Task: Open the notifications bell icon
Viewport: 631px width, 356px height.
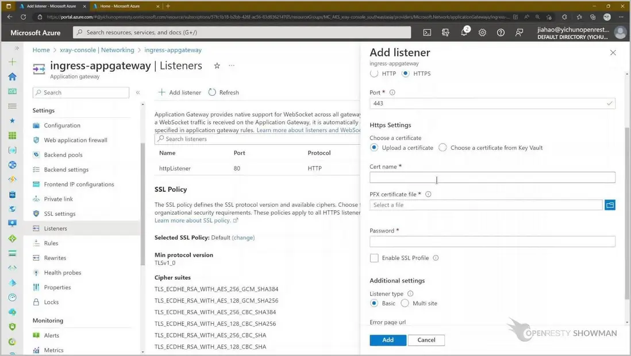Action: pos(464,33)
